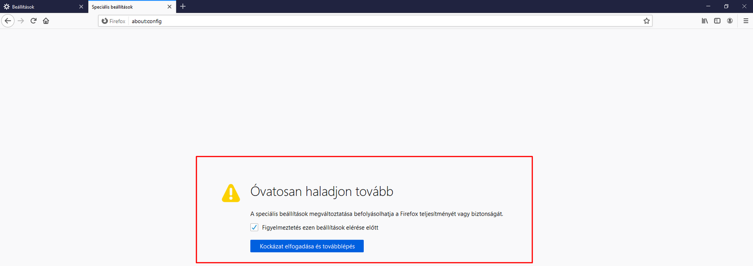Restore down the Firefox window
Screen dimensions: 753x266
pyautogui.click(x=726, y=6)
